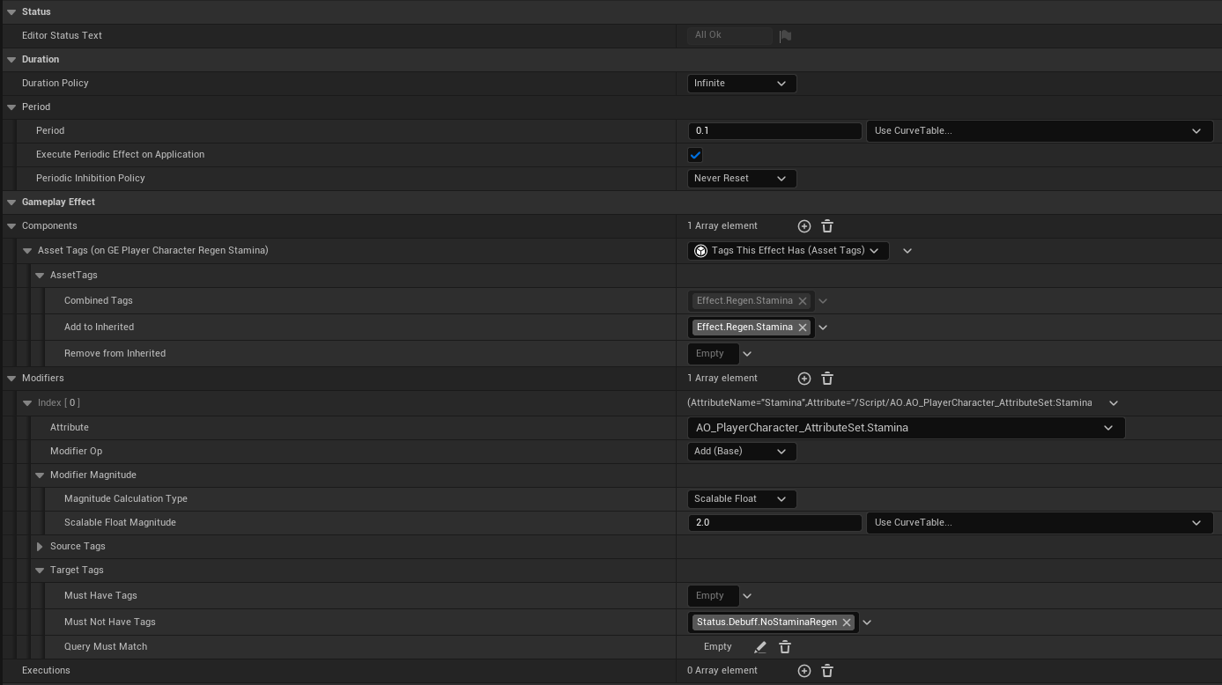Collapse the Gameplay Effect section
This screenshot has height=685, width=1222.
(x=11, y=203)
